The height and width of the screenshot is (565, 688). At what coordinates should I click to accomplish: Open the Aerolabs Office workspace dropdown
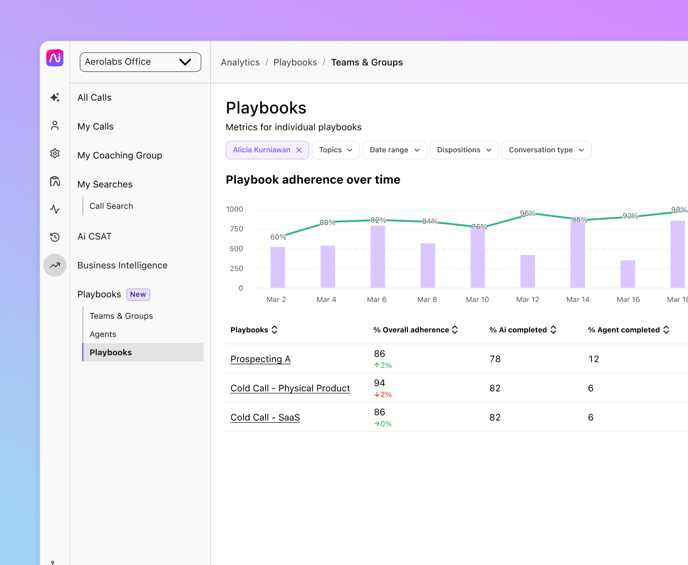(140, 62)
